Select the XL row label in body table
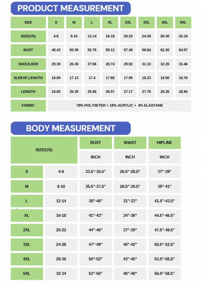This screenshot has height=281, width=202. click(27, 215)
